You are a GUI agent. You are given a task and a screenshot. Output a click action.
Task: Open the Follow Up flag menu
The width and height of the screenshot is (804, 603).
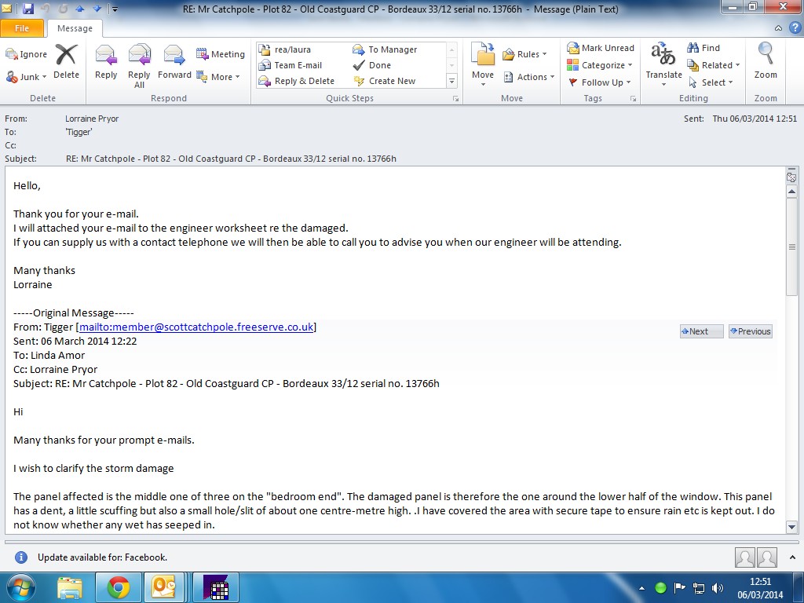[x=599, y=82]
